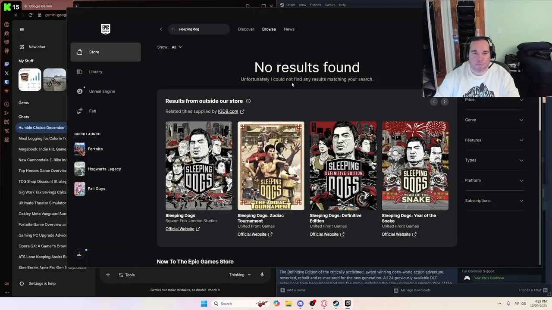Screen dimensions: 552x310
Task: Open the View menu in Steam
Action: point(303,5)
